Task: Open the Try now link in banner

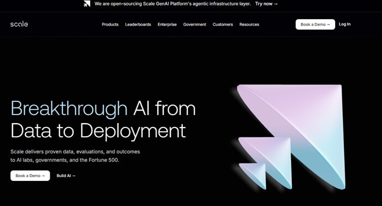Action: (266, 4)
